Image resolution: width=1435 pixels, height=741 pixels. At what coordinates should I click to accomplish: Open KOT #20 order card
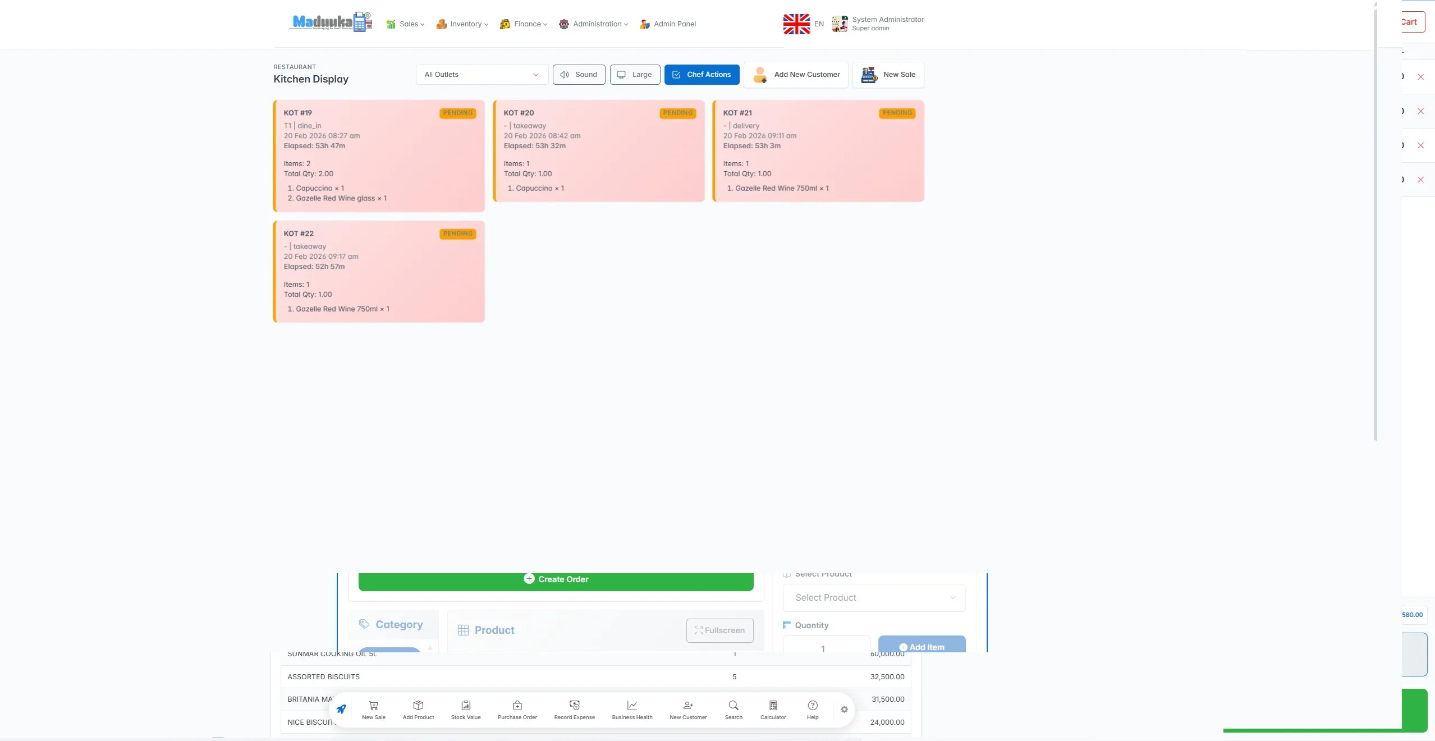point(599,150)
